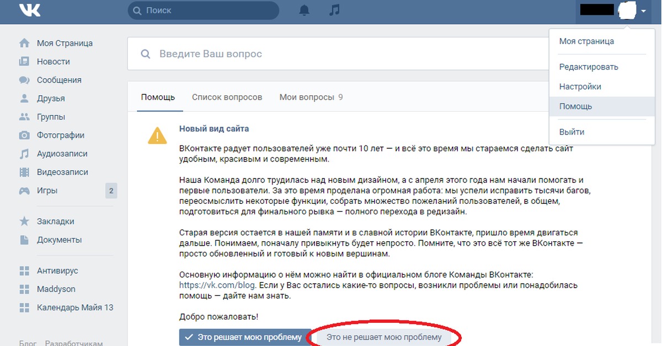Open the Мои вопросы tab
This screenshot has height=346, width=662.
311,98
